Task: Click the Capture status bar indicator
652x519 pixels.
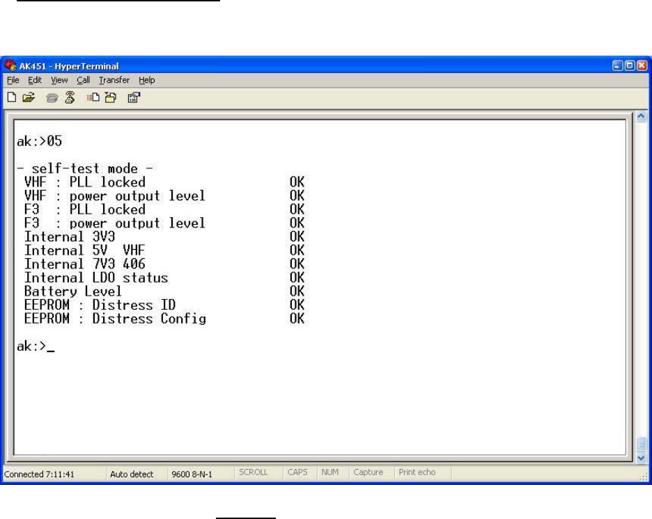Action: click(x=368, y=473)
